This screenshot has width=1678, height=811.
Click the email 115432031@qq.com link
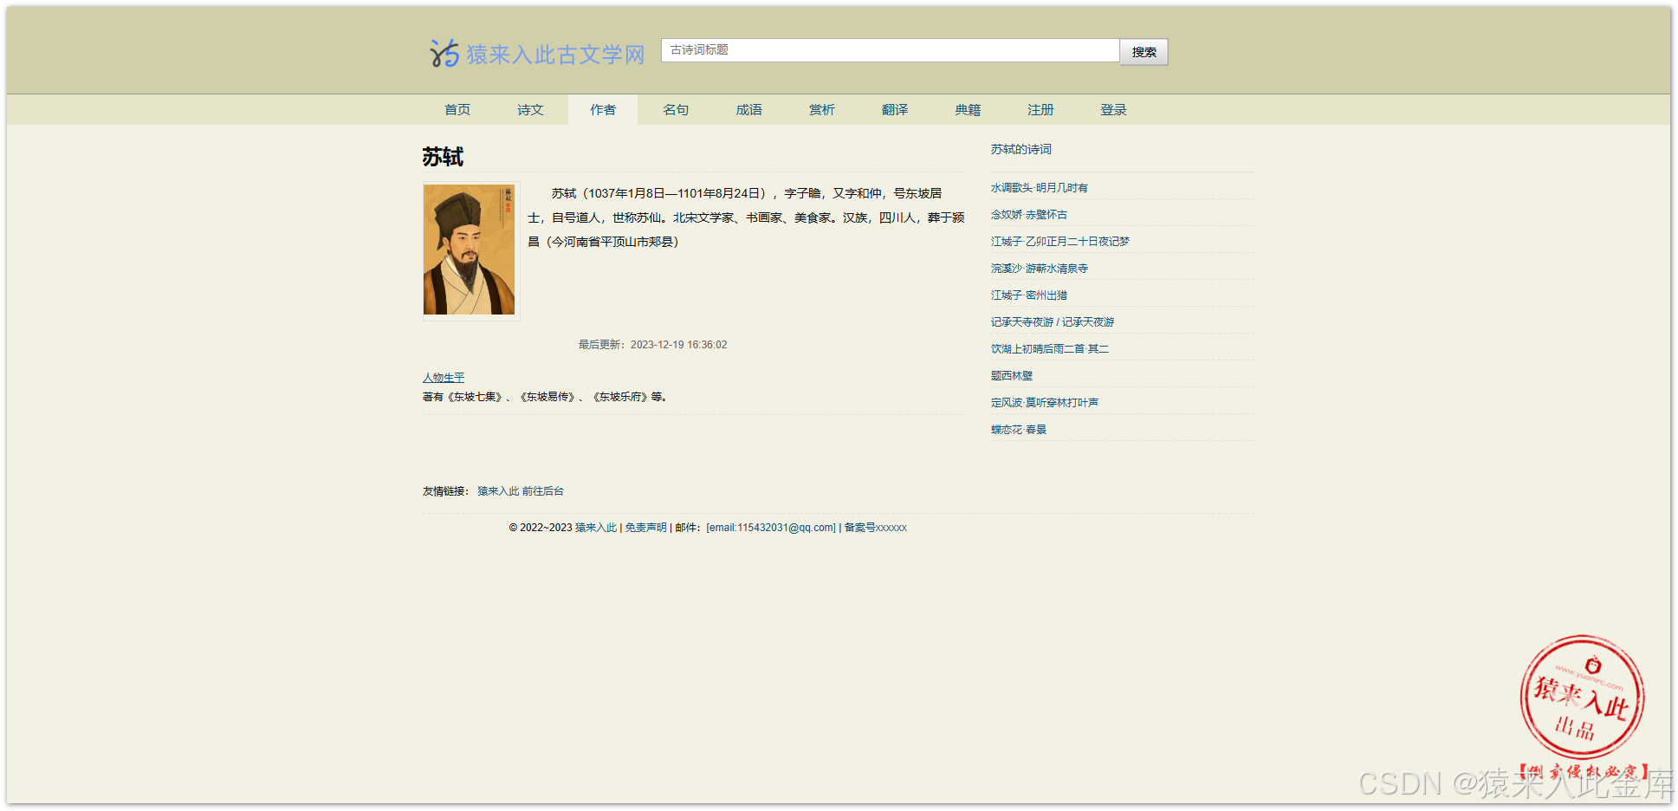click(771, 528)
